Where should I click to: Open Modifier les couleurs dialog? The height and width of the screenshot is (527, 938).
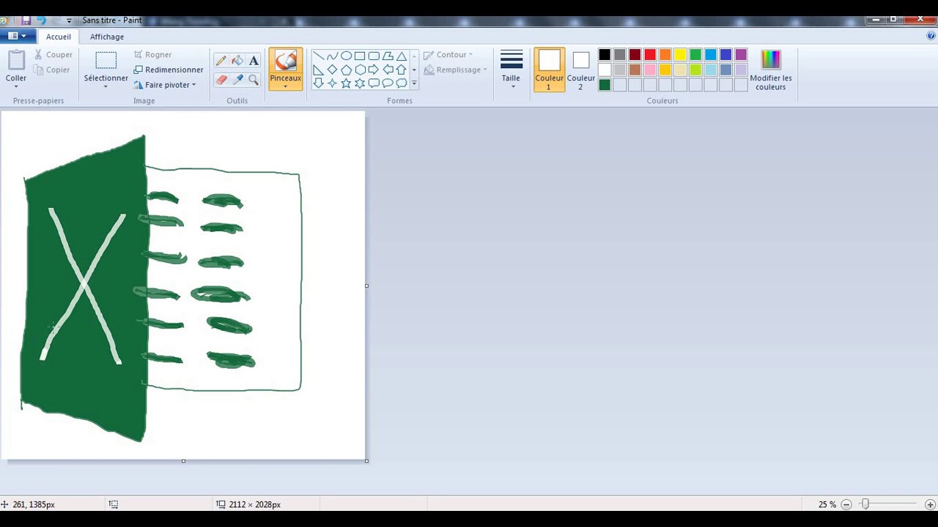pyautogui.click(x=771, y=70)
